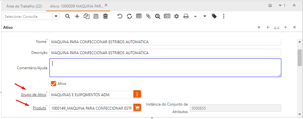Click the Produto text field
Viewport: 303px width, 119px height.
pyautogui.click(x=91, y=108)
